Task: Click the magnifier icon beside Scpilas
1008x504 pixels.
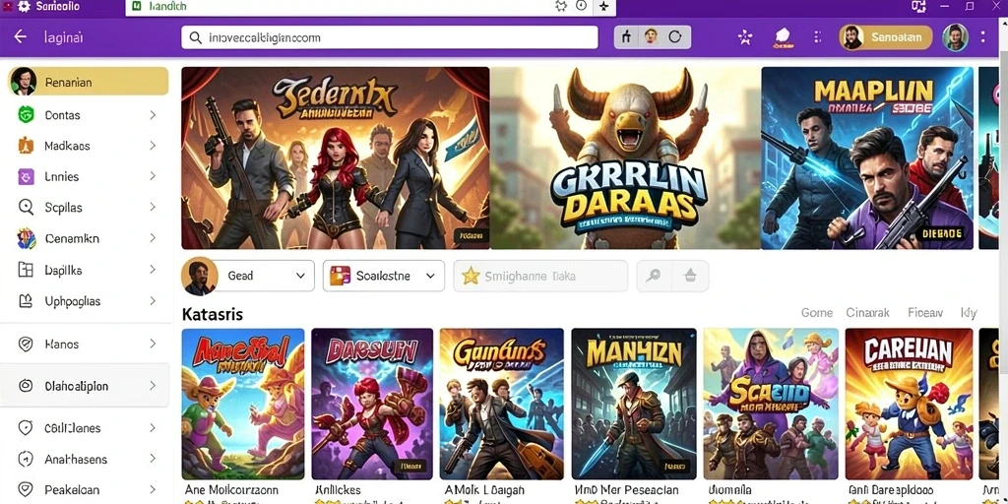Action: (x=26, y=207)
